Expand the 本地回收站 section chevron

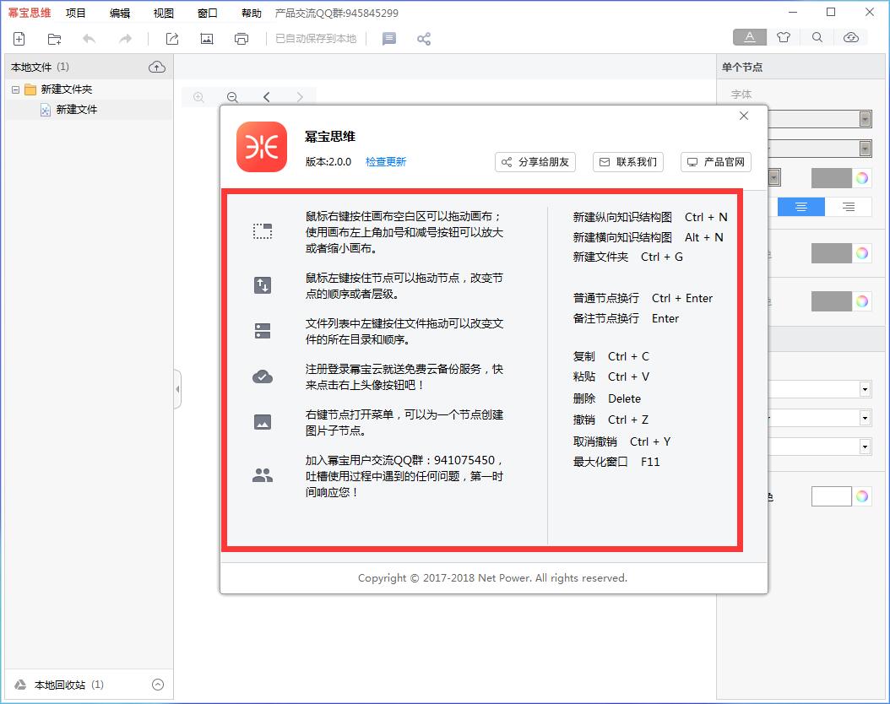click(157, 685)
